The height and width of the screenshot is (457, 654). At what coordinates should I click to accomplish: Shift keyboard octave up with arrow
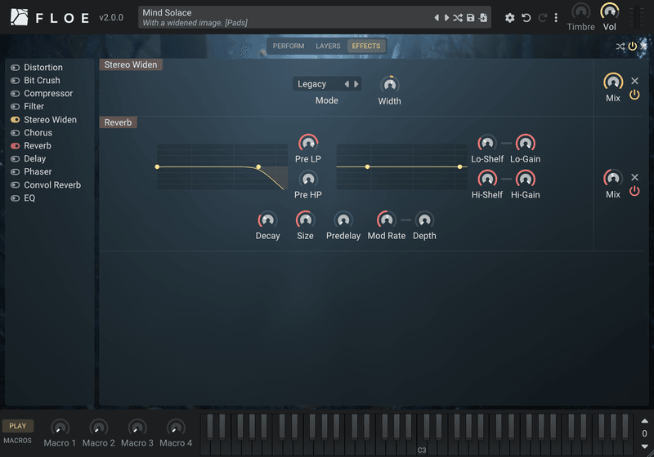pyautogui.click(x=644, y=421)
